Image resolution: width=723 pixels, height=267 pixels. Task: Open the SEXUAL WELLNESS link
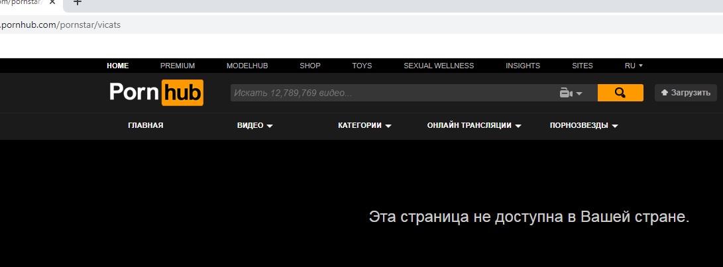click(439, 66)
